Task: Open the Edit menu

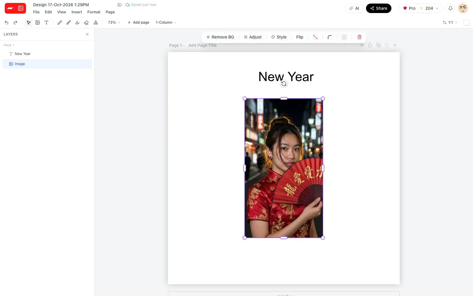Action: (x=48, y=12)
